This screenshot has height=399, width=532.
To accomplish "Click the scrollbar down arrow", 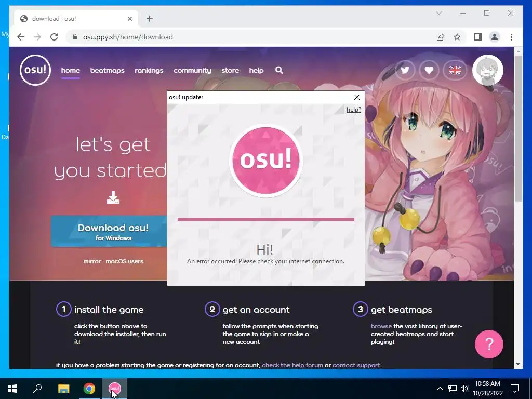I will tap(518, 364).
